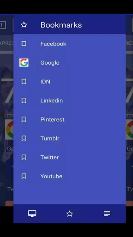Open the Youtube bookmark entry
Viewport: 133px width, 237px height.
click(x=70, y=176)
